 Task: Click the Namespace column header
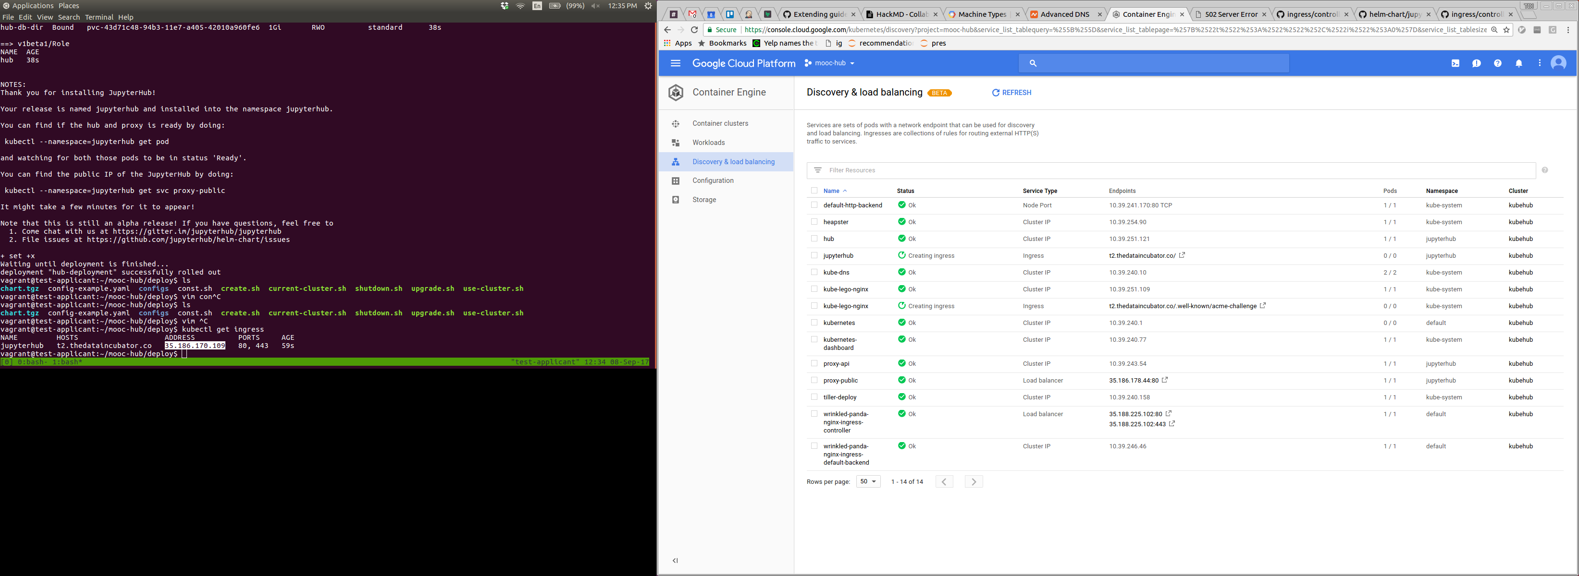(x=1442, y=191)
